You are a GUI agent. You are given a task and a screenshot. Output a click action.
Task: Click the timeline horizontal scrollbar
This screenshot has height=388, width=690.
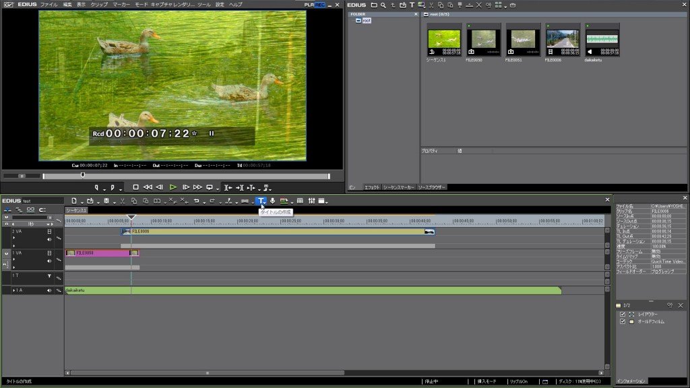[x=208, y=373]
